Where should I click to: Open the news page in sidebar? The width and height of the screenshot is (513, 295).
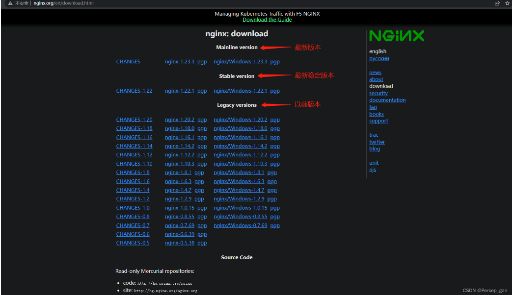click(x=375, y=73)
